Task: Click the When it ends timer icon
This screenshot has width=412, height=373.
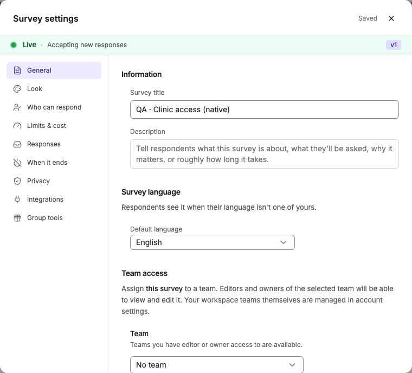Action: (17, 163)
